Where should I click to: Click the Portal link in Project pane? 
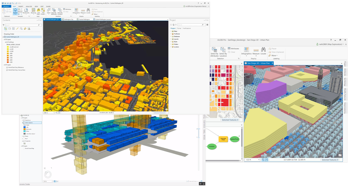(x=179, y=28)
